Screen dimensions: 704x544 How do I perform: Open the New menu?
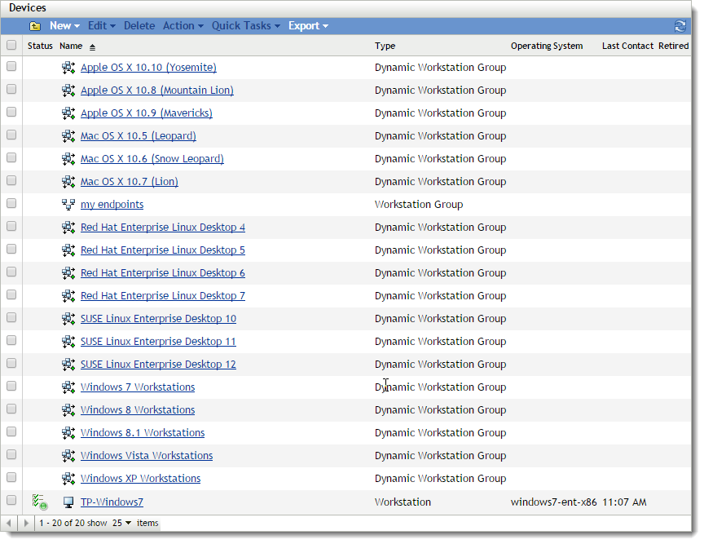[64, 25]
